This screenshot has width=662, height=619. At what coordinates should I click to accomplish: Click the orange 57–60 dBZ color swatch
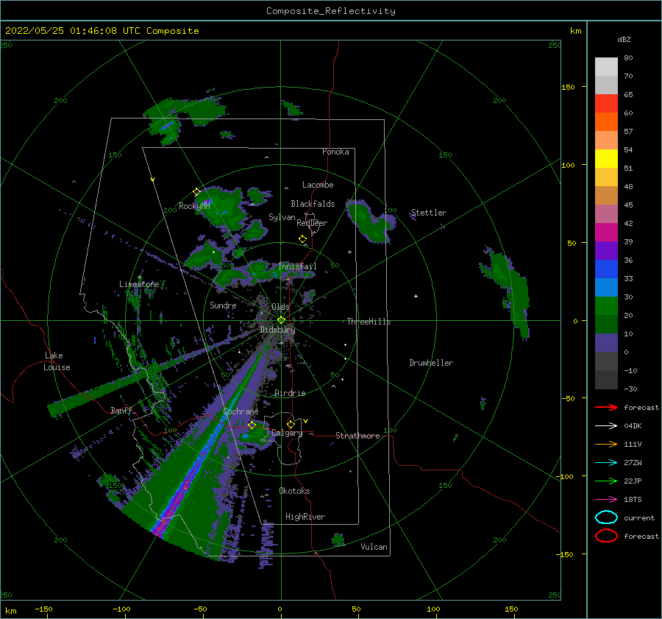pos(606,122)
